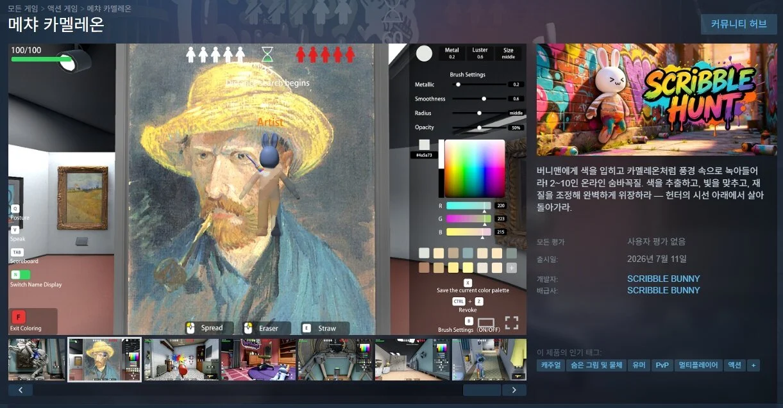
Task: Click the Z key in the Revoke shortcut
Action: pyautogui.click(x=479, y=301)
